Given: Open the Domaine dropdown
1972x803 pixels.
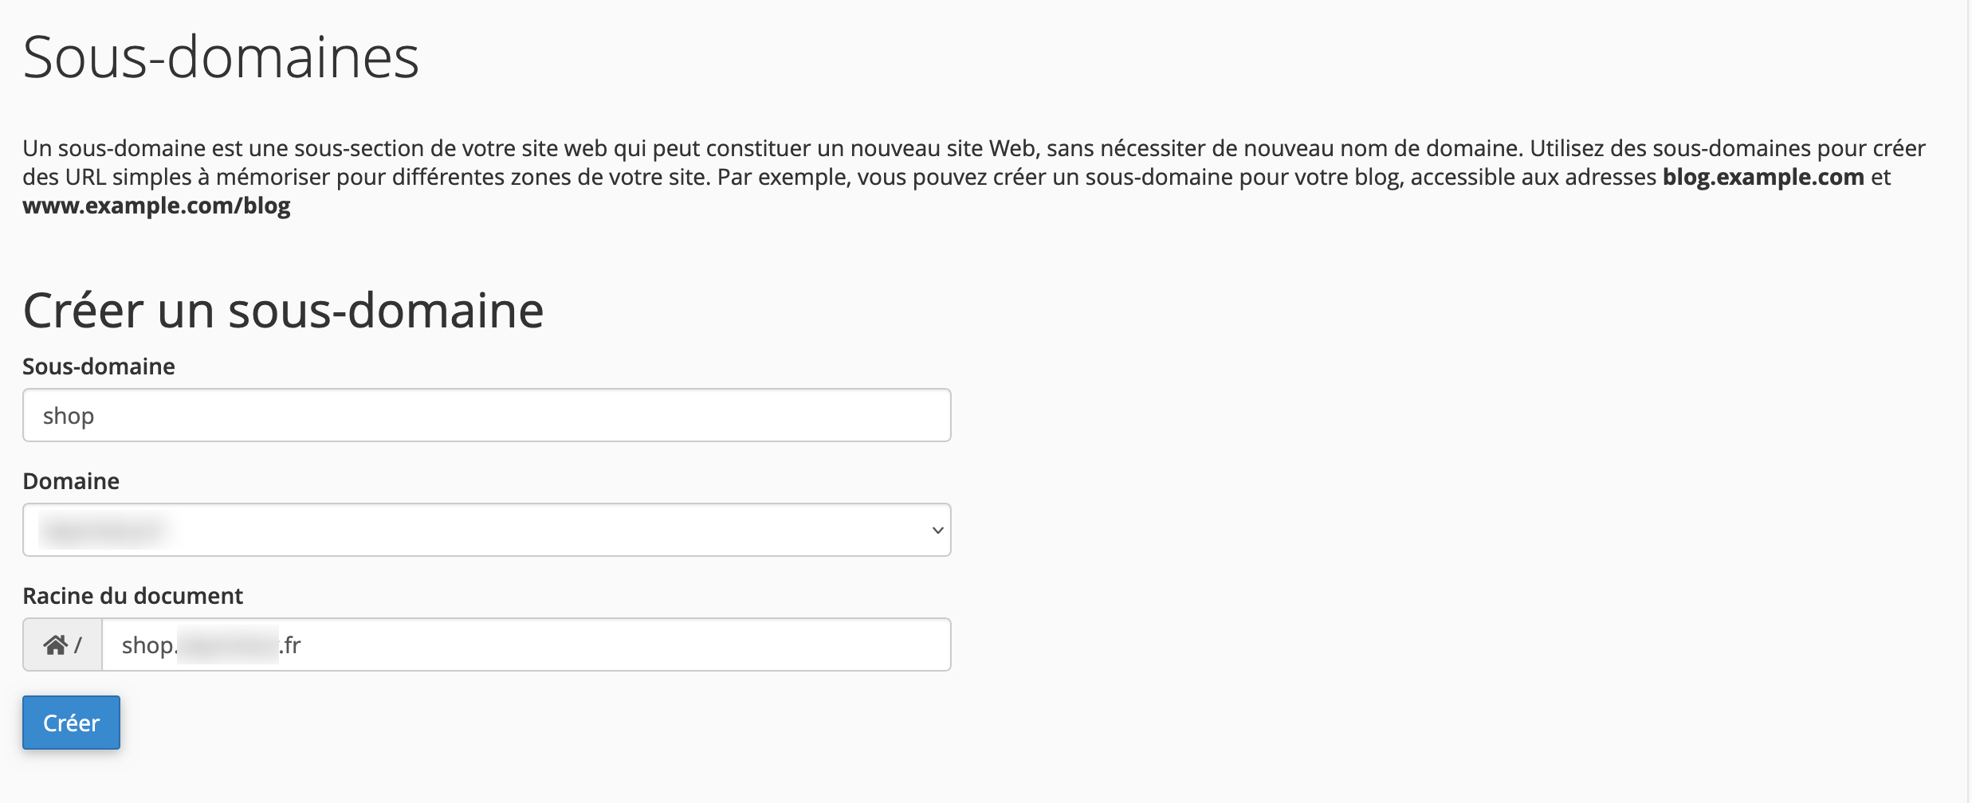Looking at the screenshot, I should (486, 529).
